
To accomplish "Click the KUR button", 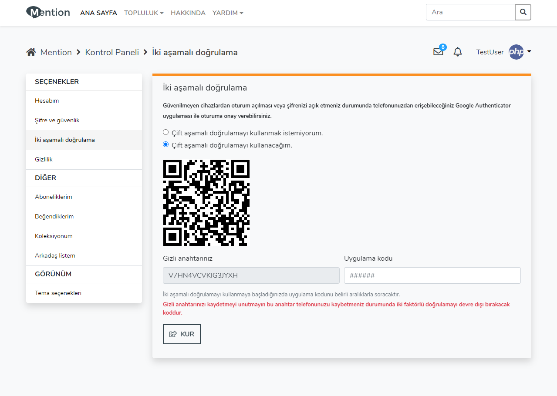I will pos(182,334).
